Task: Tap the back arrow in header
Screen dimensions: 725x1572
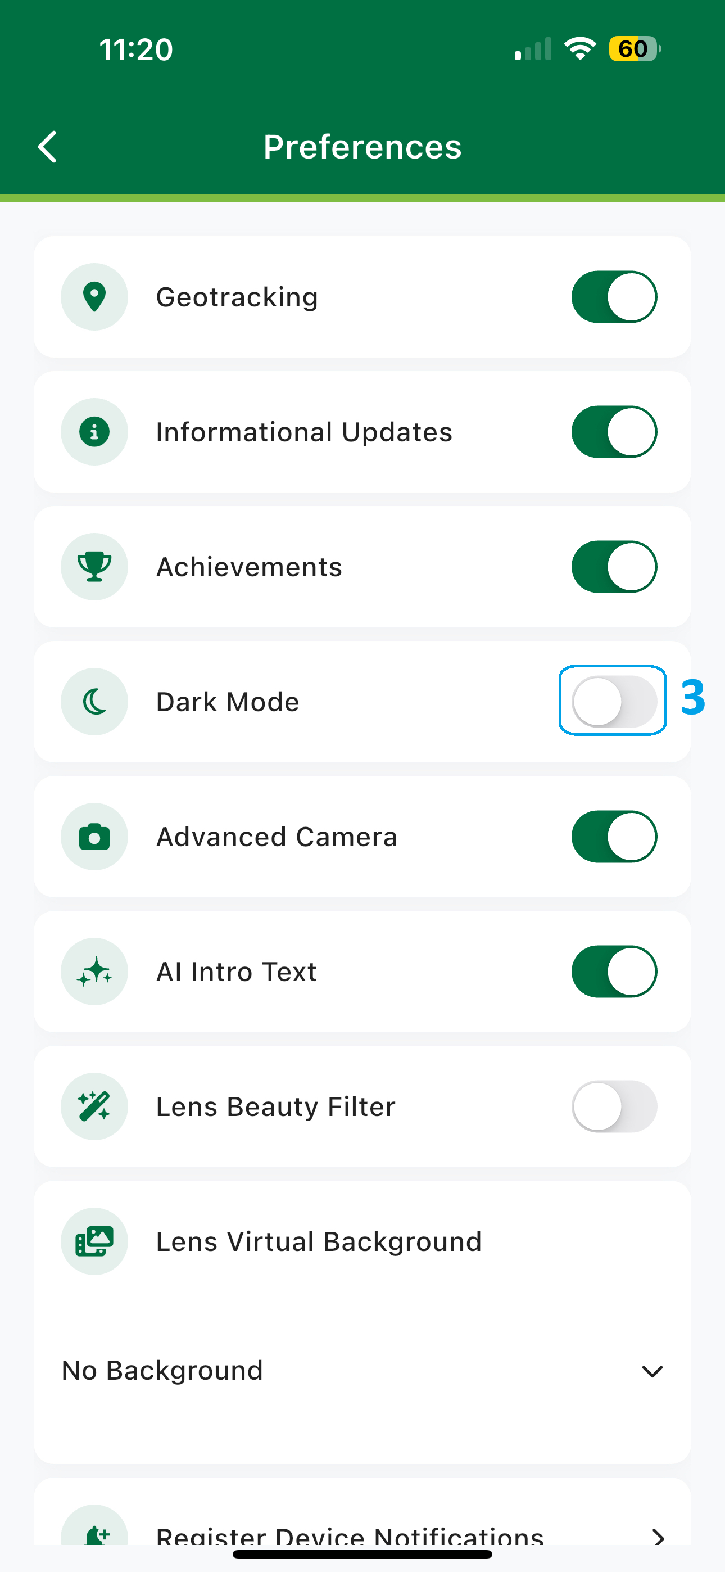Action: (48, 147)
